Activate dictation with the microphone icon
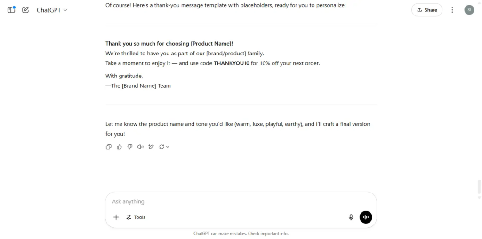The height and width of the screenshot is (239, 482). [x=351, y=217]
